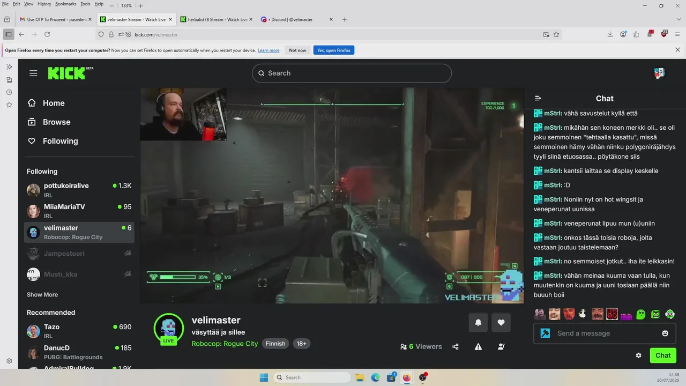Insert the green ghost emote
Image resolution: width=686 pixels, height=386 pixels.
tap(641, 314)
